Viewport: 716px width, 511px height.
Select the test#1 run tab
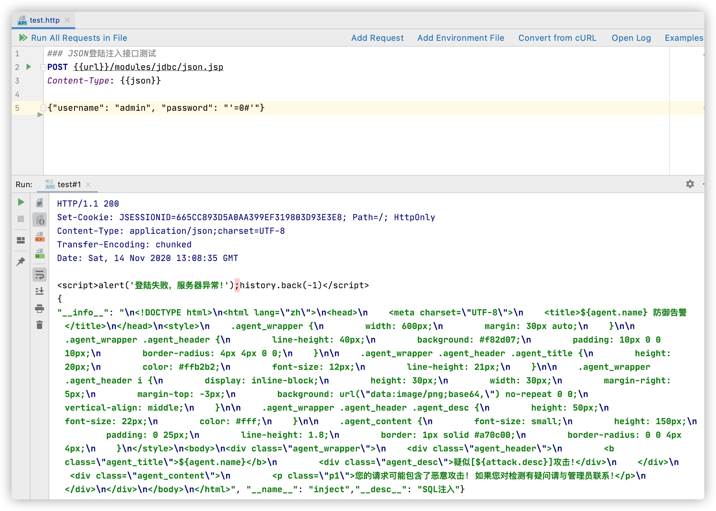[69, 185]
